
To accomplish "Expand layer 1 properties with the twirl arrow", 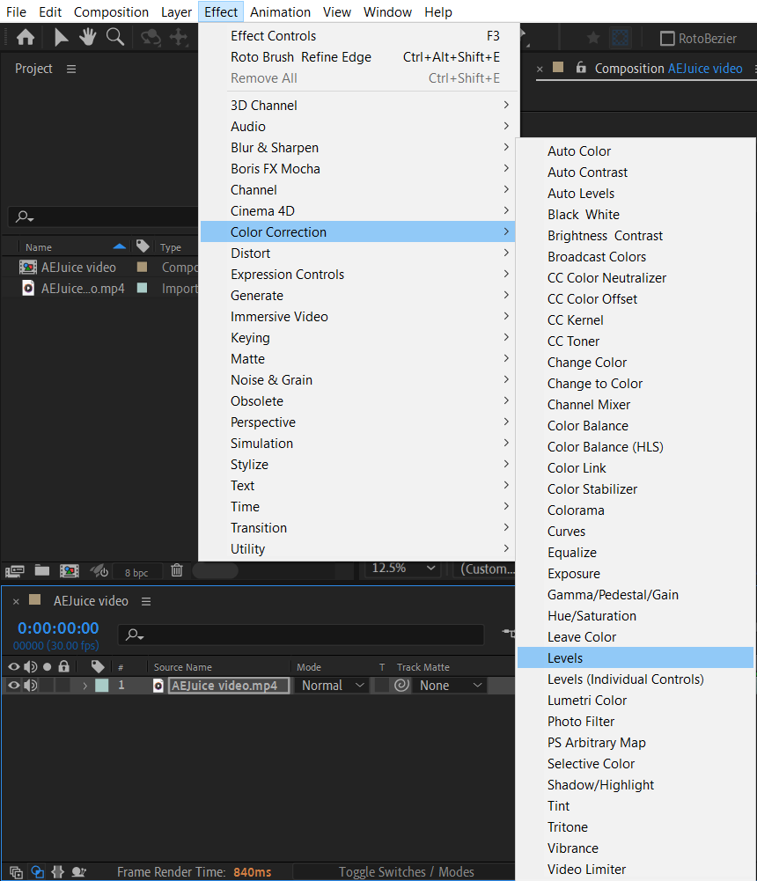I will (85, 686).
